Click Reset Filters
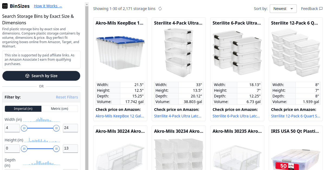Image resolution: width=325 pixels, height=170 pixels. 67,97
